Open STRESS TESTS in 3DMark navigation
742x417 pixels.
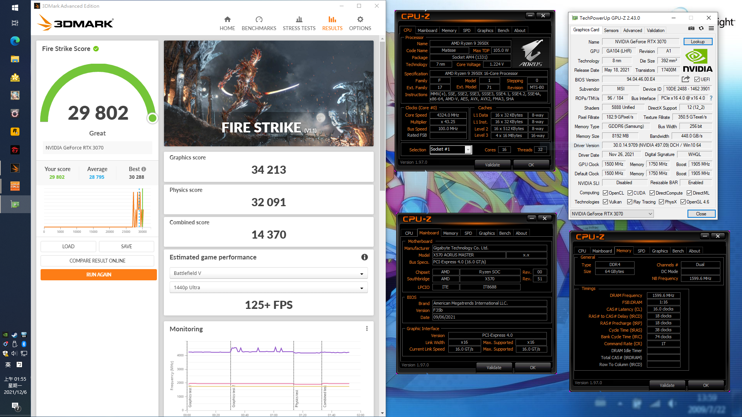click(299, 24)
